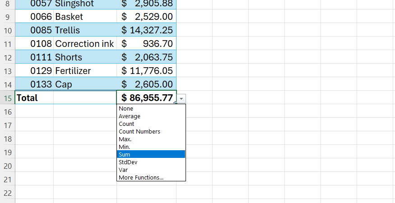Screen dimensions: 395x203
Task: Click the 0111 ID cell
Action: [34, 57]
